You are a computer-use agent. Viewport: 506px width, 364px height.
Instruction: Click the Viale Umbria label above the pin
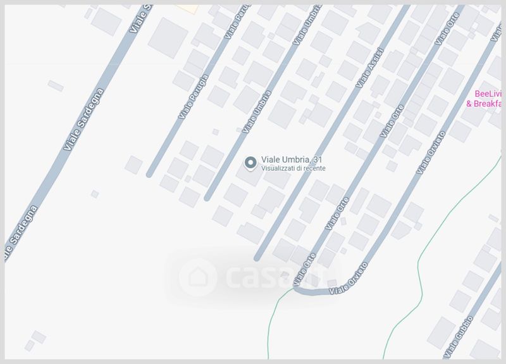coord(257,112)
